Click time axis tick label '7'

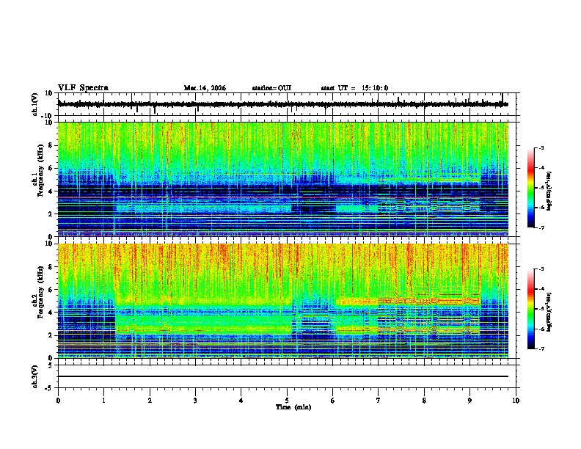coord(379,400)
